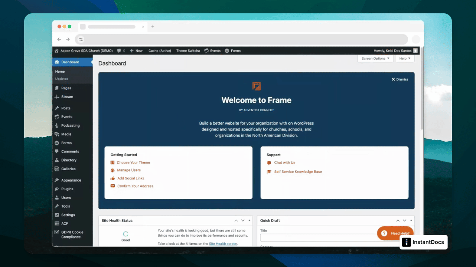The height and width of the screenshot is (267, 476).
Task: Move the Quick Draft panel down
Action: click(405, 220)
